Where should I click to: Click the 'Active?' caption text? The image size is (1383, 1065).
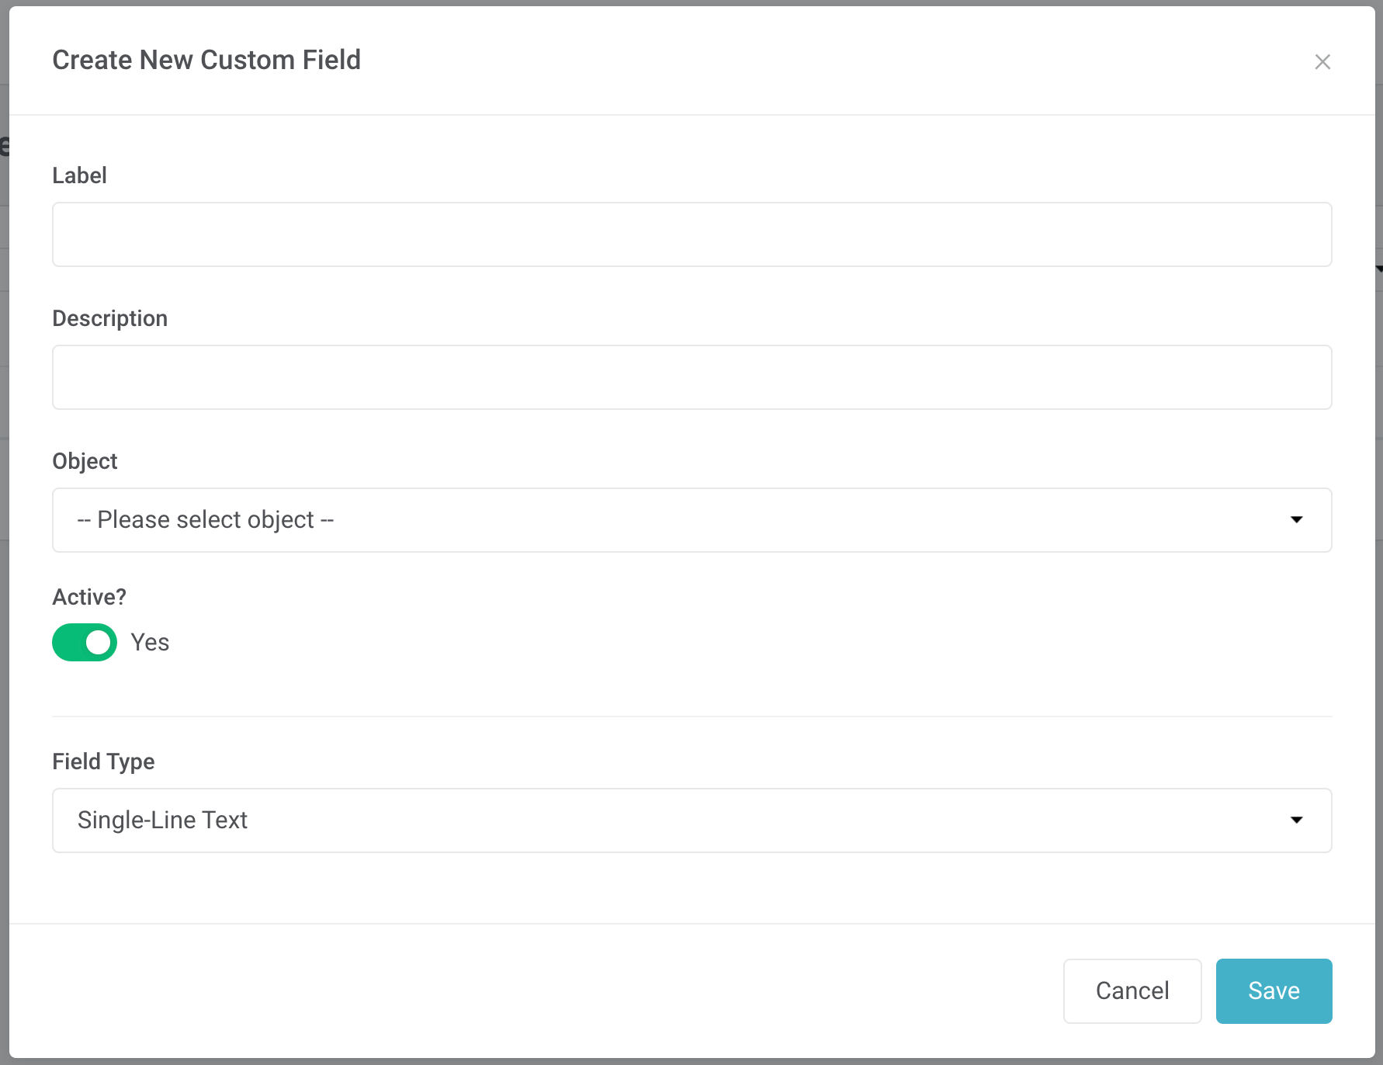coord(89,597)
